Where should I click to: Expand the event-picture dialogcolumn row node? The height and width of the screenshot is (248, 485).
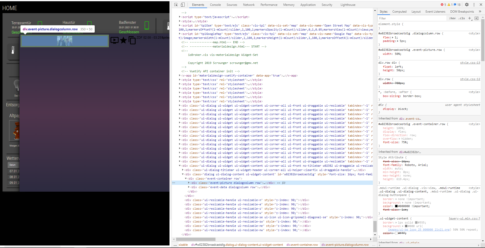[189, 183]
